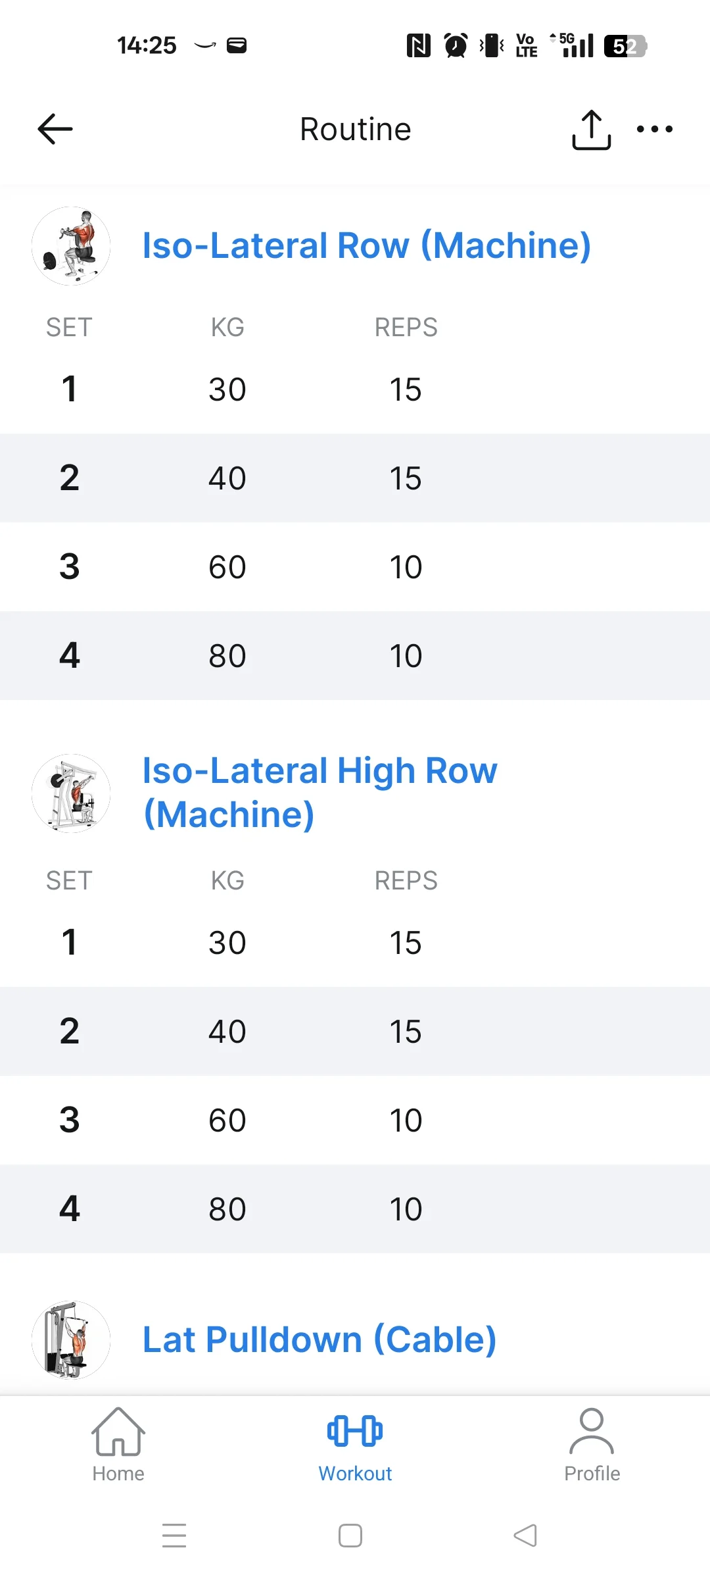Open Iso-Lateral Row (Machine) exercise link
This screenshot has height=1579, width=710.
coord(367,245)
